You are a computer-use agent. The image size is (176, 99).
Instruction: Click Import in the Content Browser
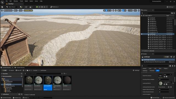pos(11,70)
